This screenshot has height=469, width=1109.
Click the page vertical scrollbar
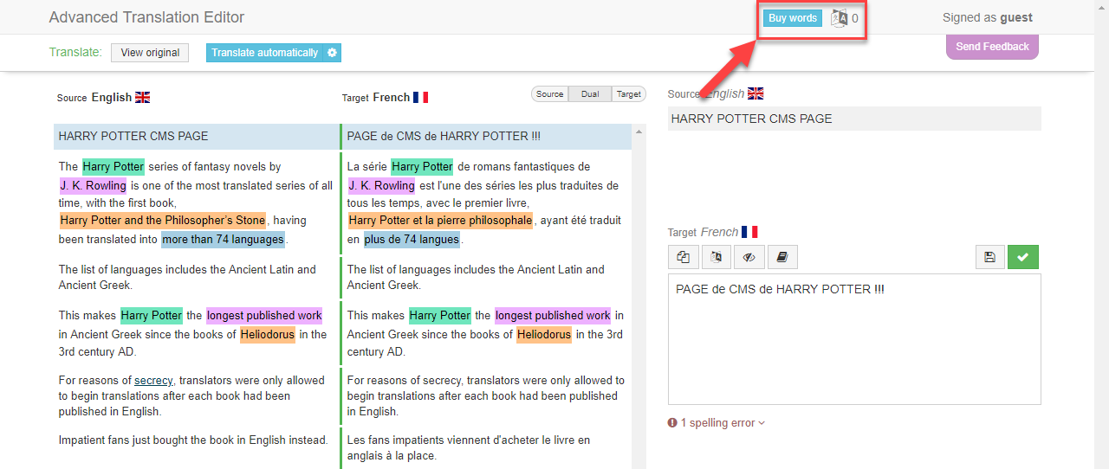(1101, 234)
